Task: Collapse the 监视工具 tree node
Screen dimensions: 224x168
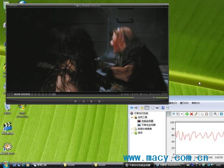Action: point(132,117)
